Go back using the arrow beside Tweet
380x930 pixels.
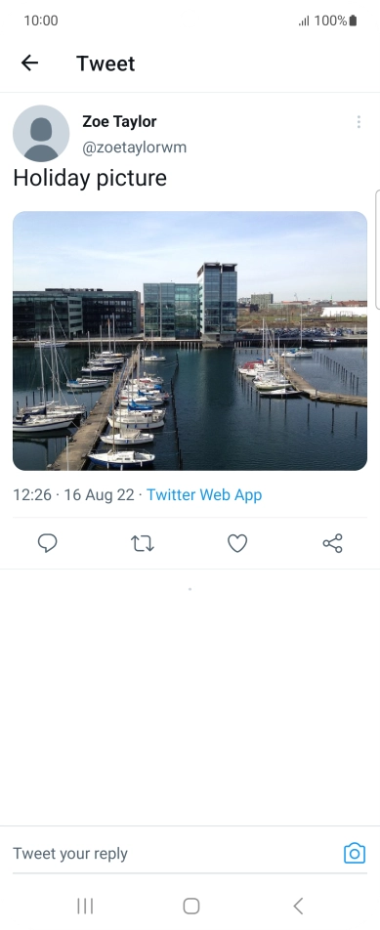(x=29, y=63)
